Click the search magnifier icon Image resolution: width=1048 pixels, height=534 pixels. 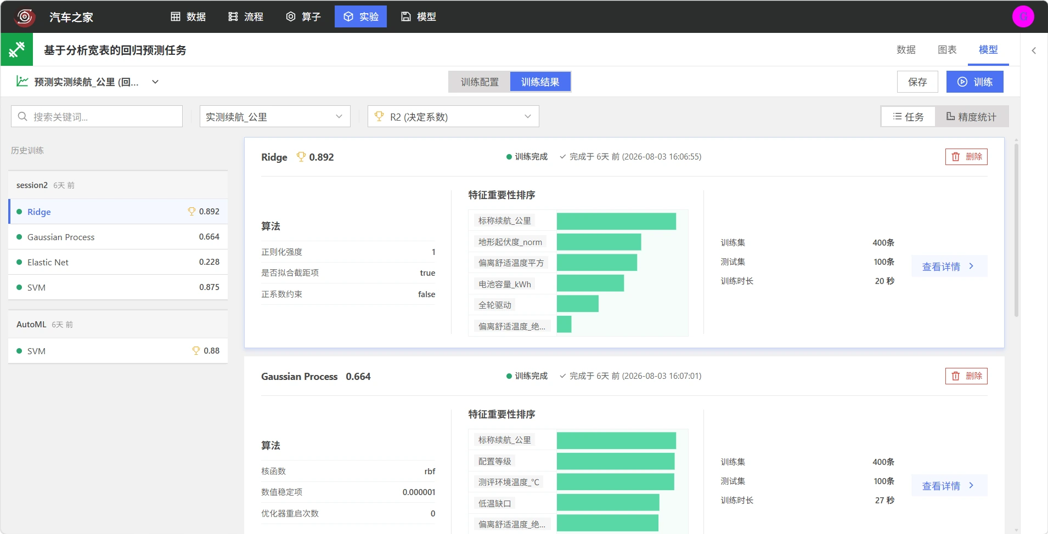[x=22, y=116]
